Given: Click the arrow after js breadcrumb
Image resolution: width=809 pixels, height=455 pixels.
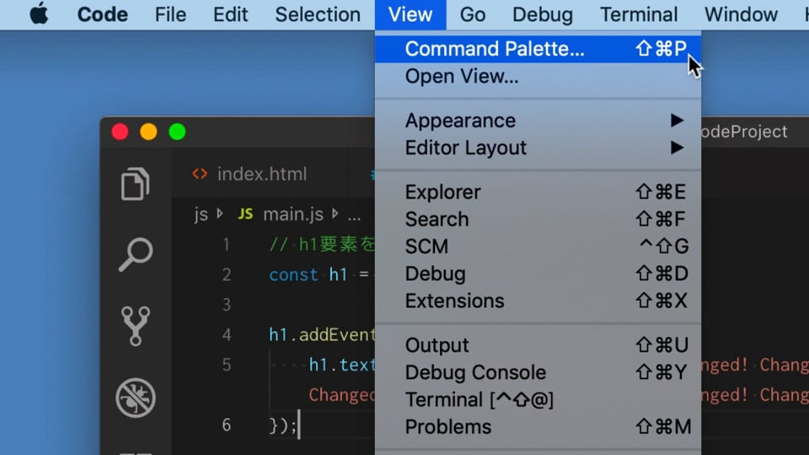Looking at the screenshot, I should (220, 213).
